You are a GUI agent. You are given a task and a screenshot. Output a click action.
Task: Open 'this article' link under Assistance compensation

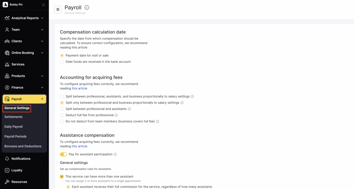pyautogui.click(x=80, y=146)
